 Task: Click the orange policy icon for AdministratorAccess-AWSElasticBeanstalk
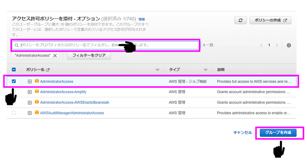(x=36, y=102)
